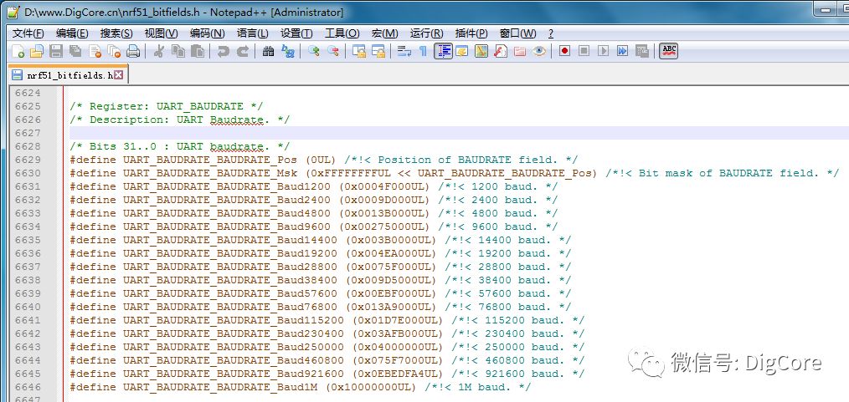849x402 pixels.
Task: Open the ? help menu
Action: (x=551, y=33)
